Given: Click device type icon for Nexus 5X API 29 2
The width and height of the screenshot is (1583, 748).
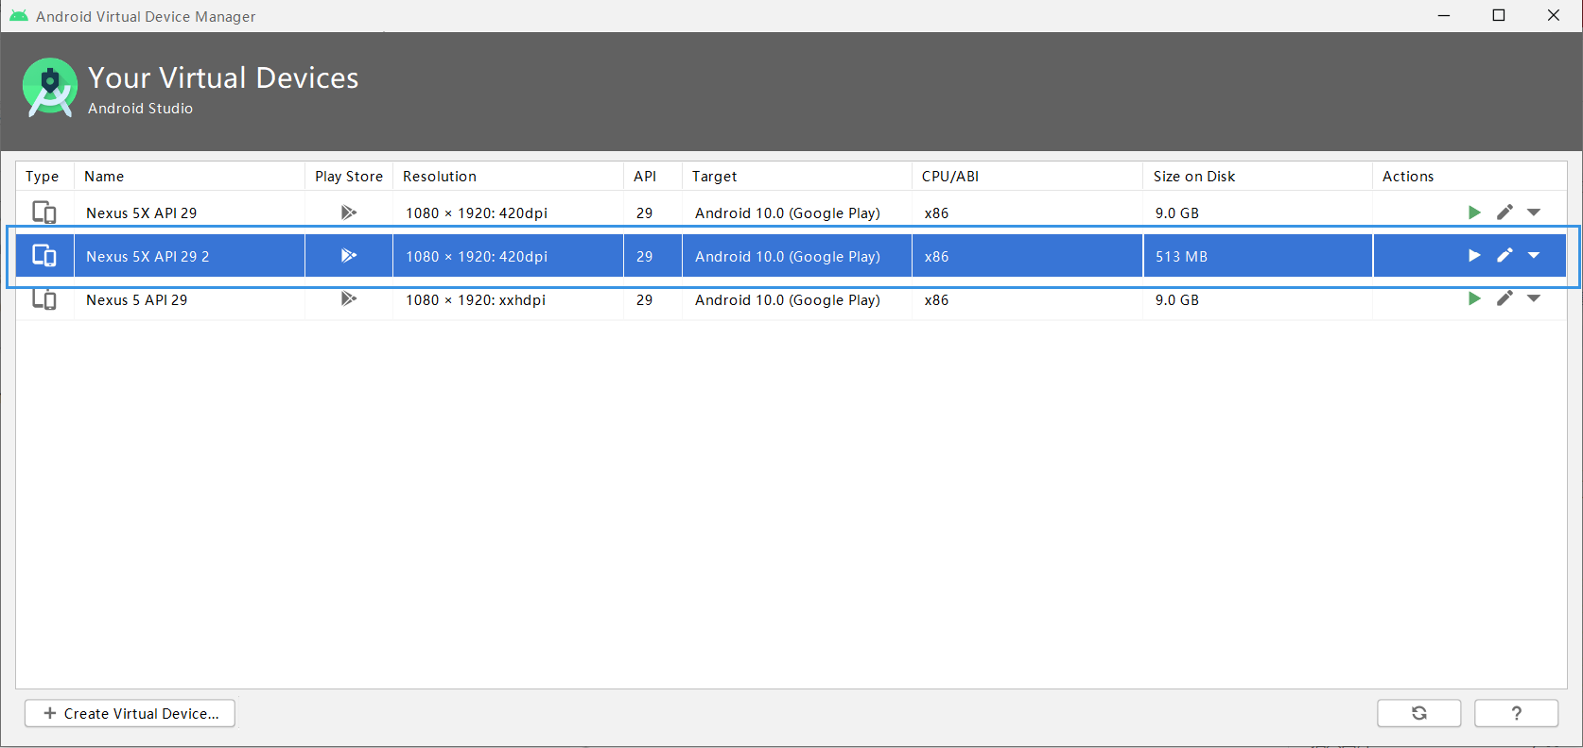Looking at the screenshot, I should (x=44, y=256).
